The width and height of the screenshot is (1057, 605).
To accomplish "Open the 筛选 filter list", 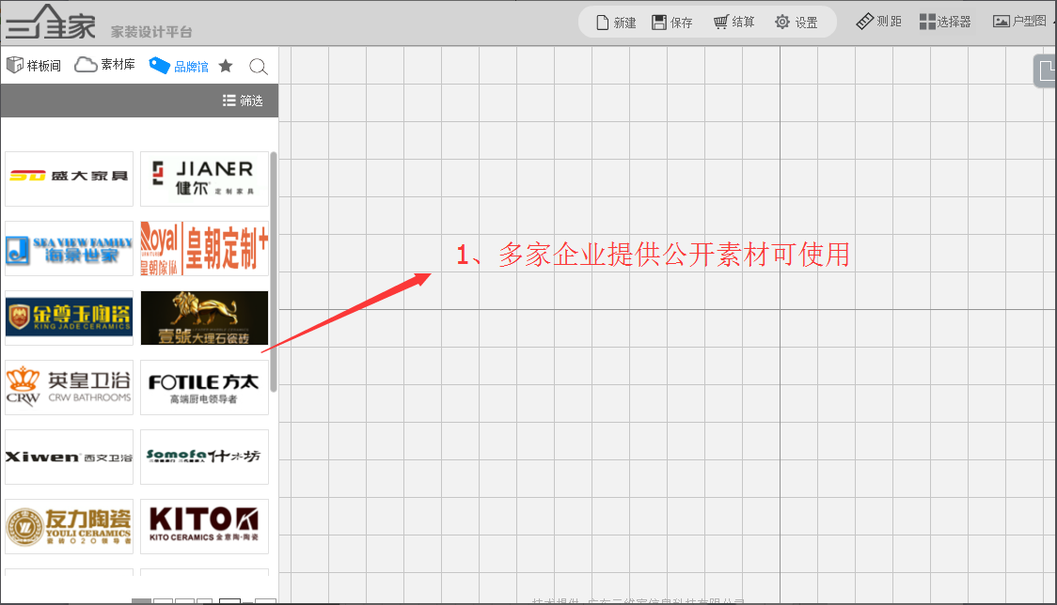I will point(243,101).
